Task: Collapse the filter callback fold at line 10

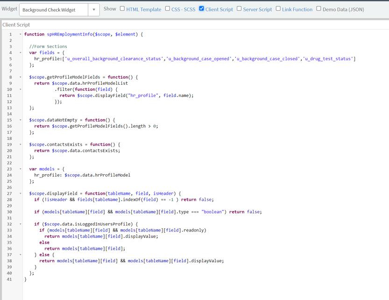Action: pyautogui.click(x=21, y=89)
